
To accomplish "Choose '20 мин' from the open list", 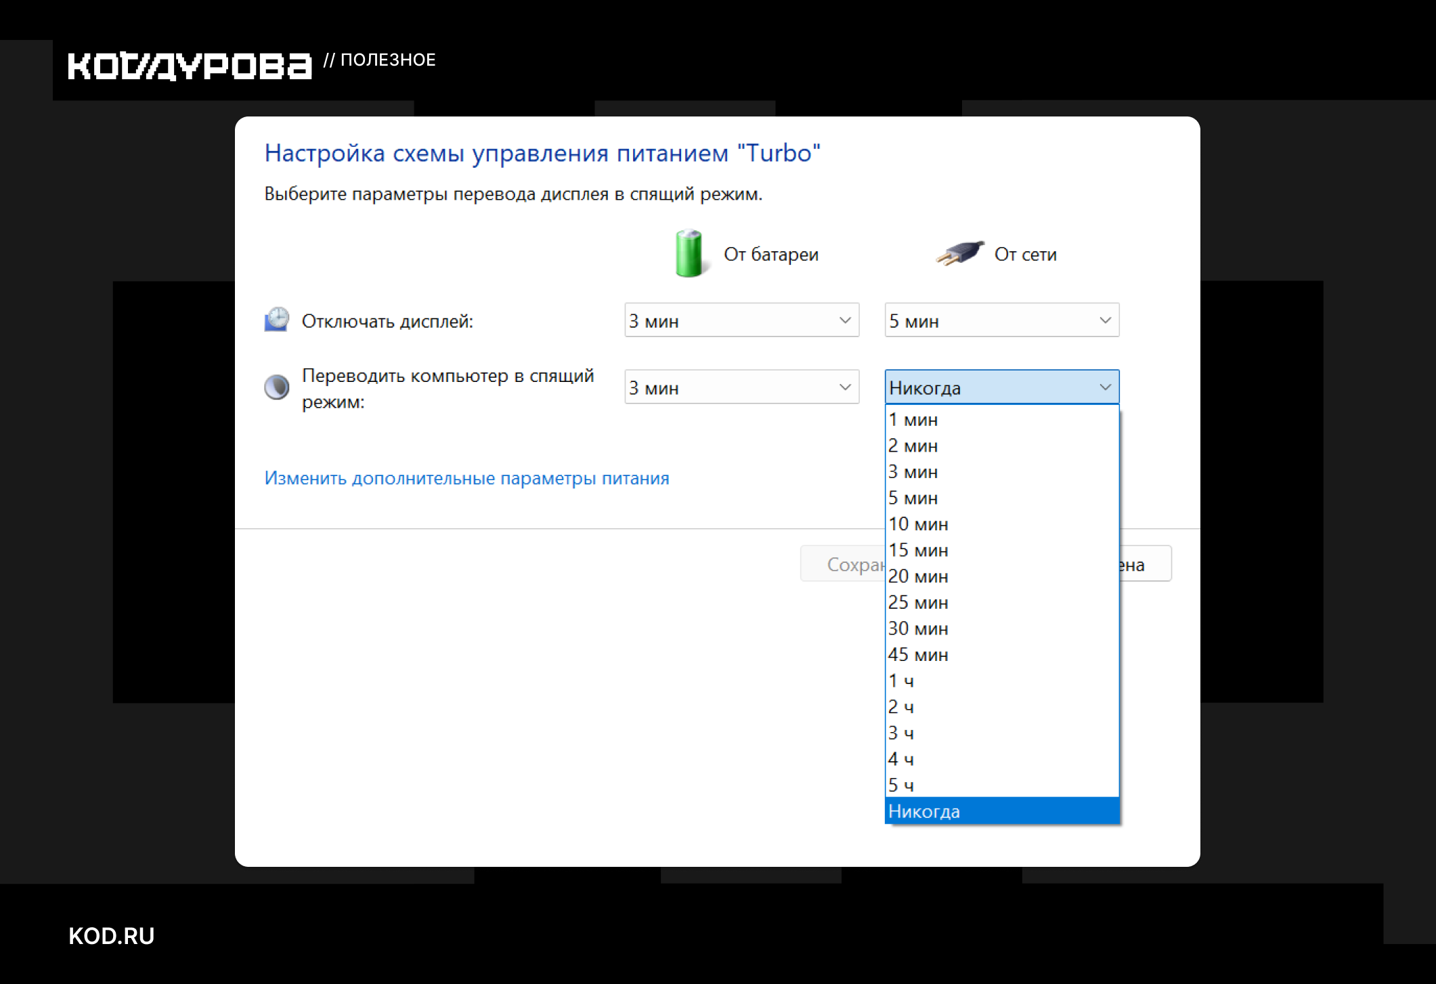I will click(x=1001, y=576).
